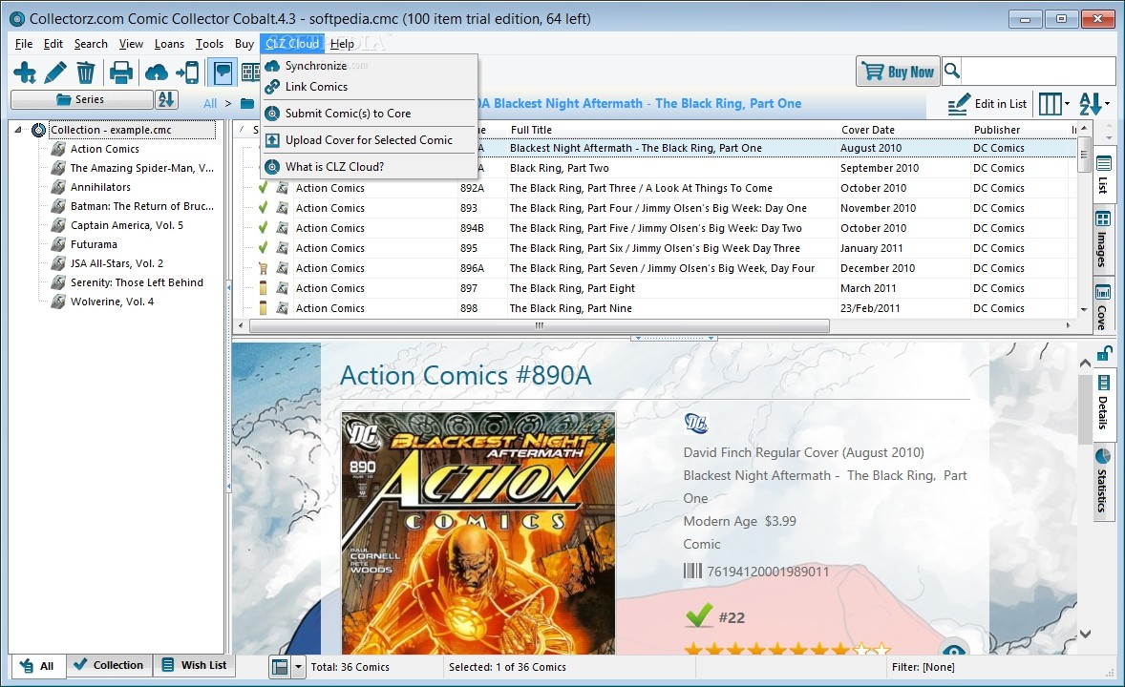Click the Add Comics plus icon
Image resolution: width=1125 pixels, height=687 pixels.
click(25, 73)
